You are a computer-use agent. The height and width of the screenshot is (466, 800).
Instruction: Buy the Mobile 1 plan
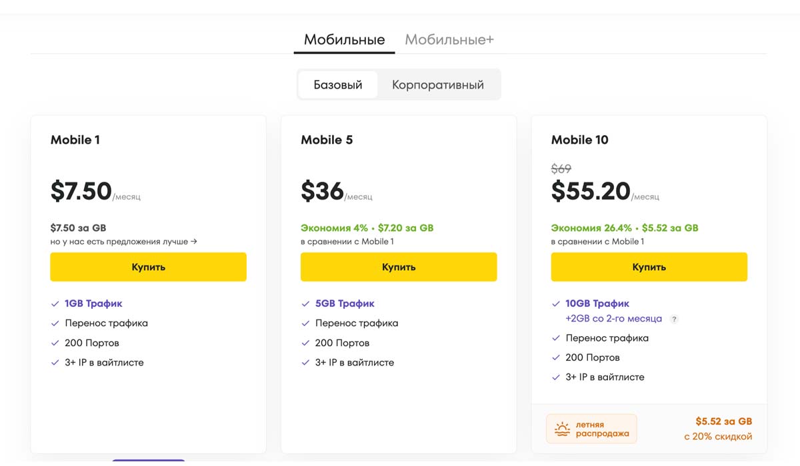click(x=148, y=267)
